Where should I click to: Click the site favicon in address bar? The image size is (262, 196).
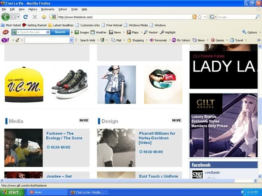point(54,17)
